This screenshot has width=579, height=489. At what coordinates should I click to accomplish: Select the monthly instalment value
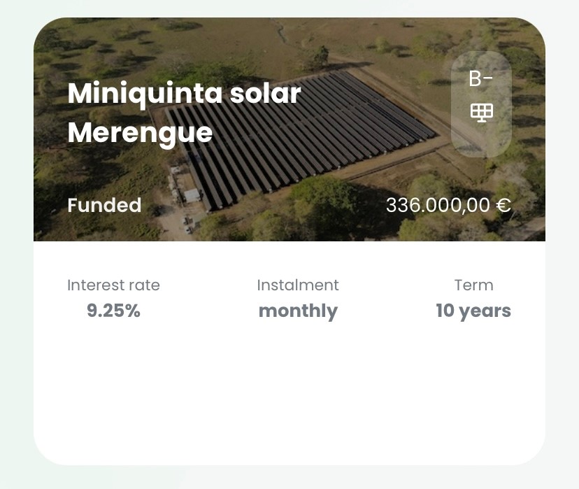coord(298,311)
